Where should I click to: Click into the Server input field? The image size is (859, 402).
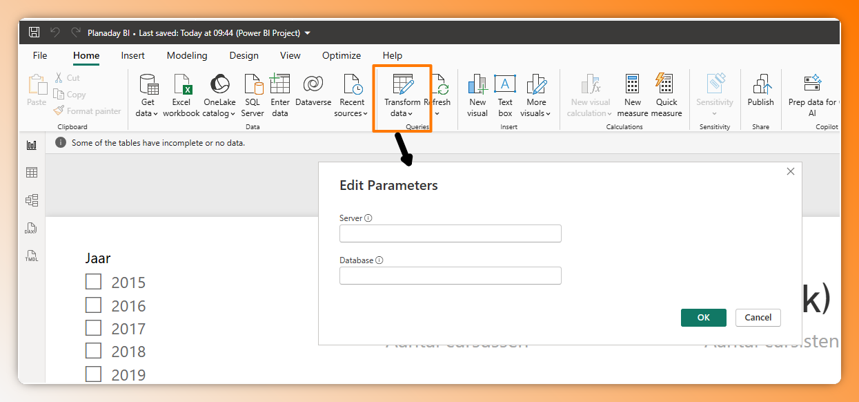coord(451,233)
